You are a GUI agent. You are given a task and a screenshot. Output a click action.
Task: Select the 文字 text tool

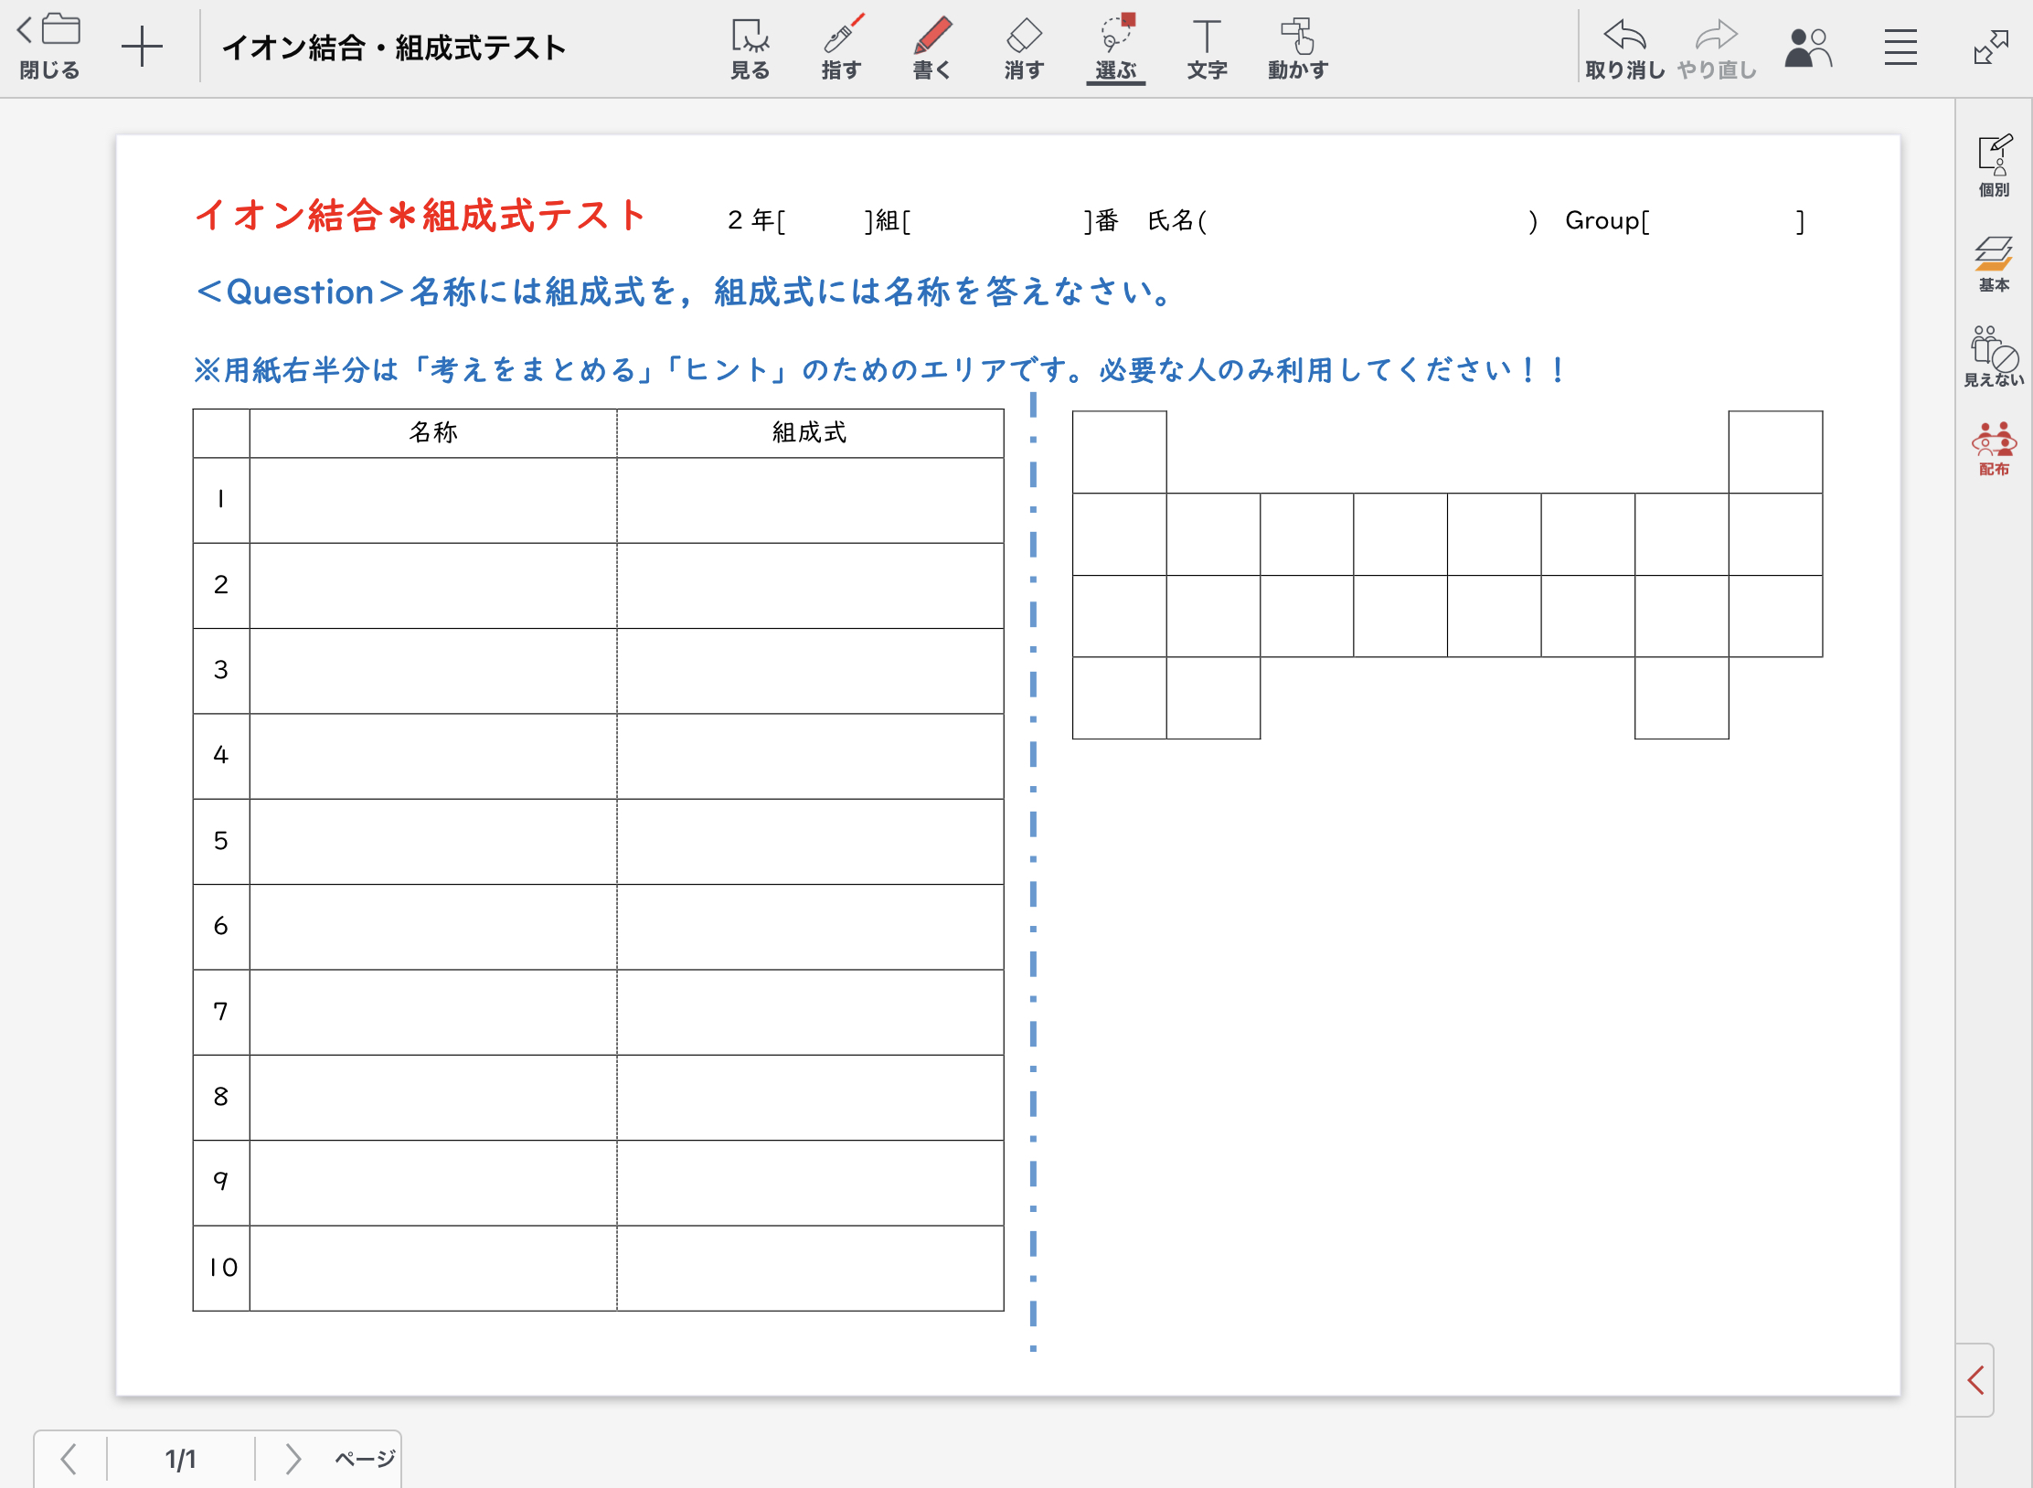point(1207,48)
